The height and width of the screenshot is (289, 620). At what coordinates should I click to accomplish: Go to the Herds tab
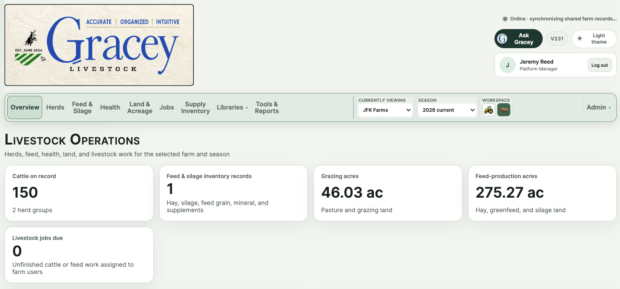point(55,108)
